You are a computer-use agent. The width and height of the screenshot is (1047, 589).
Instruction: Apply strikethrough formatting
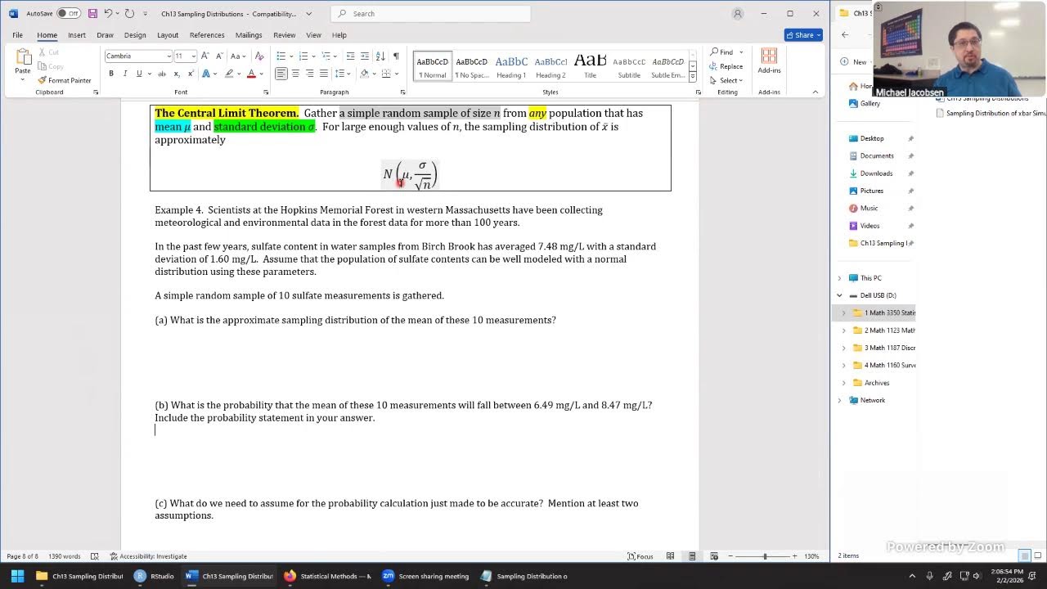point(162,74)
